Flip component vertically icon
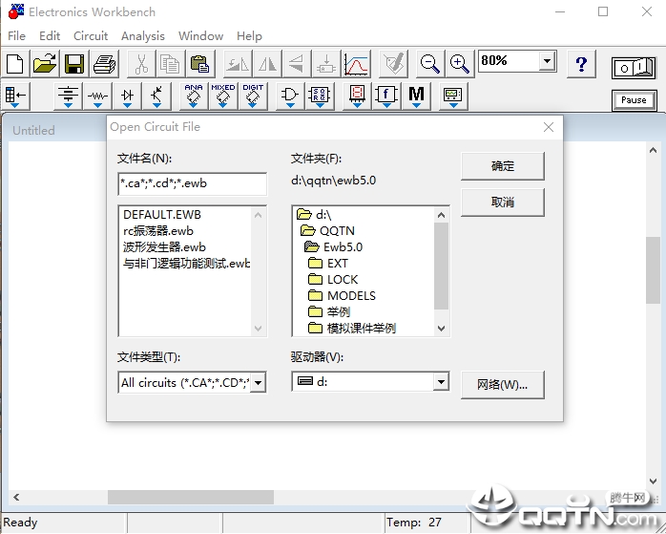Screen dimensions: 666x534 point(297,64)
